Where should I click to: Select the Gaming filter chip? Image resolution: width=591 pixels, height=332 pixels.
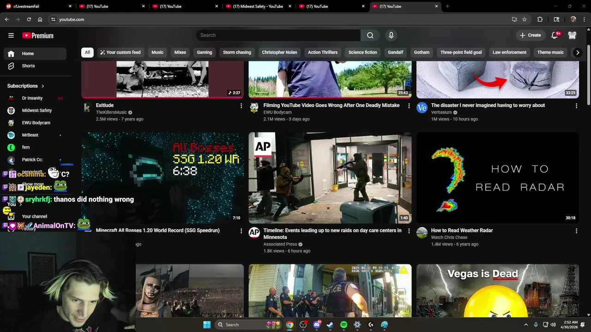tap(205, 53)
